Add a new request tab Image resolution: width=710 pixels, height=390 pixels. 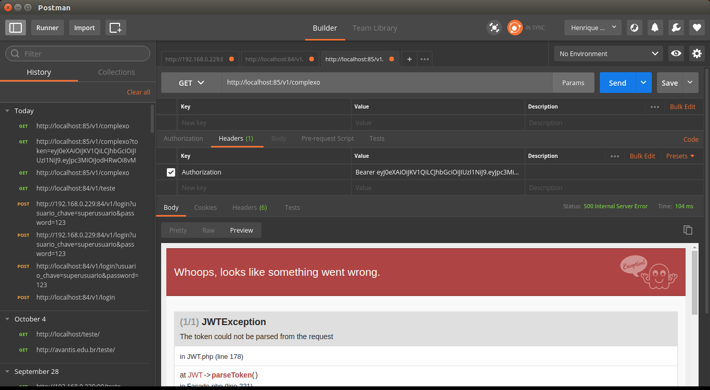(409, 59)
